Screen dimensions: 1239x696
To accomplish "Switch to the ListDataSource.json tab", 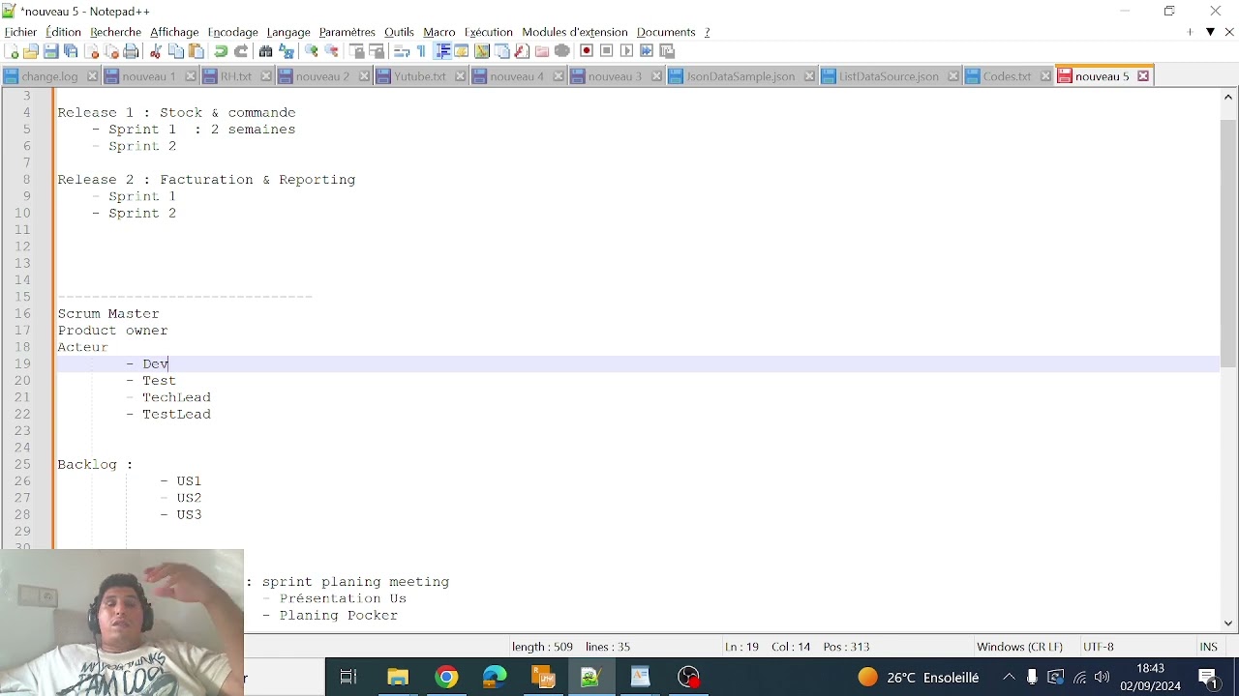I will 889,76.
